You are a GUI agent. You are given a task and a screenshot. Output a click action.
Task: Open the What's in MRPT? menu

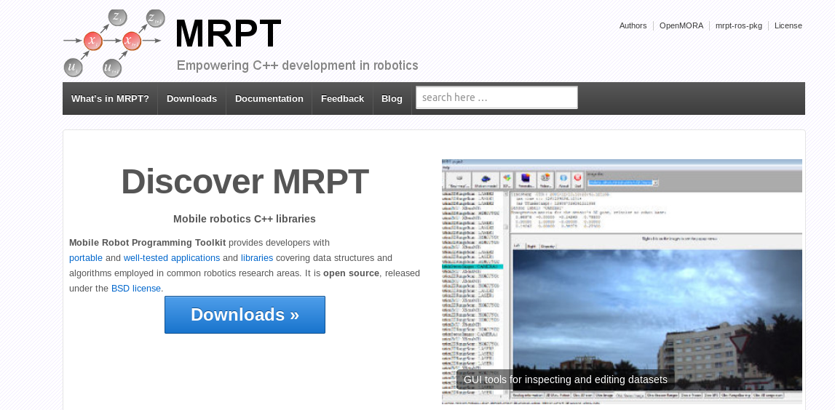[110, 99]
